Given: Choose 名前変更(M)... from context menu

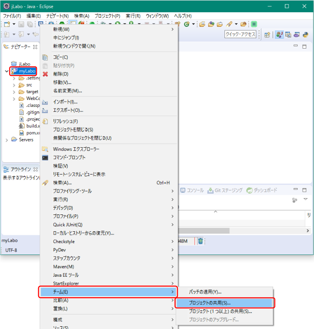Looking at the screenshot, I should (x=109, y=91).
